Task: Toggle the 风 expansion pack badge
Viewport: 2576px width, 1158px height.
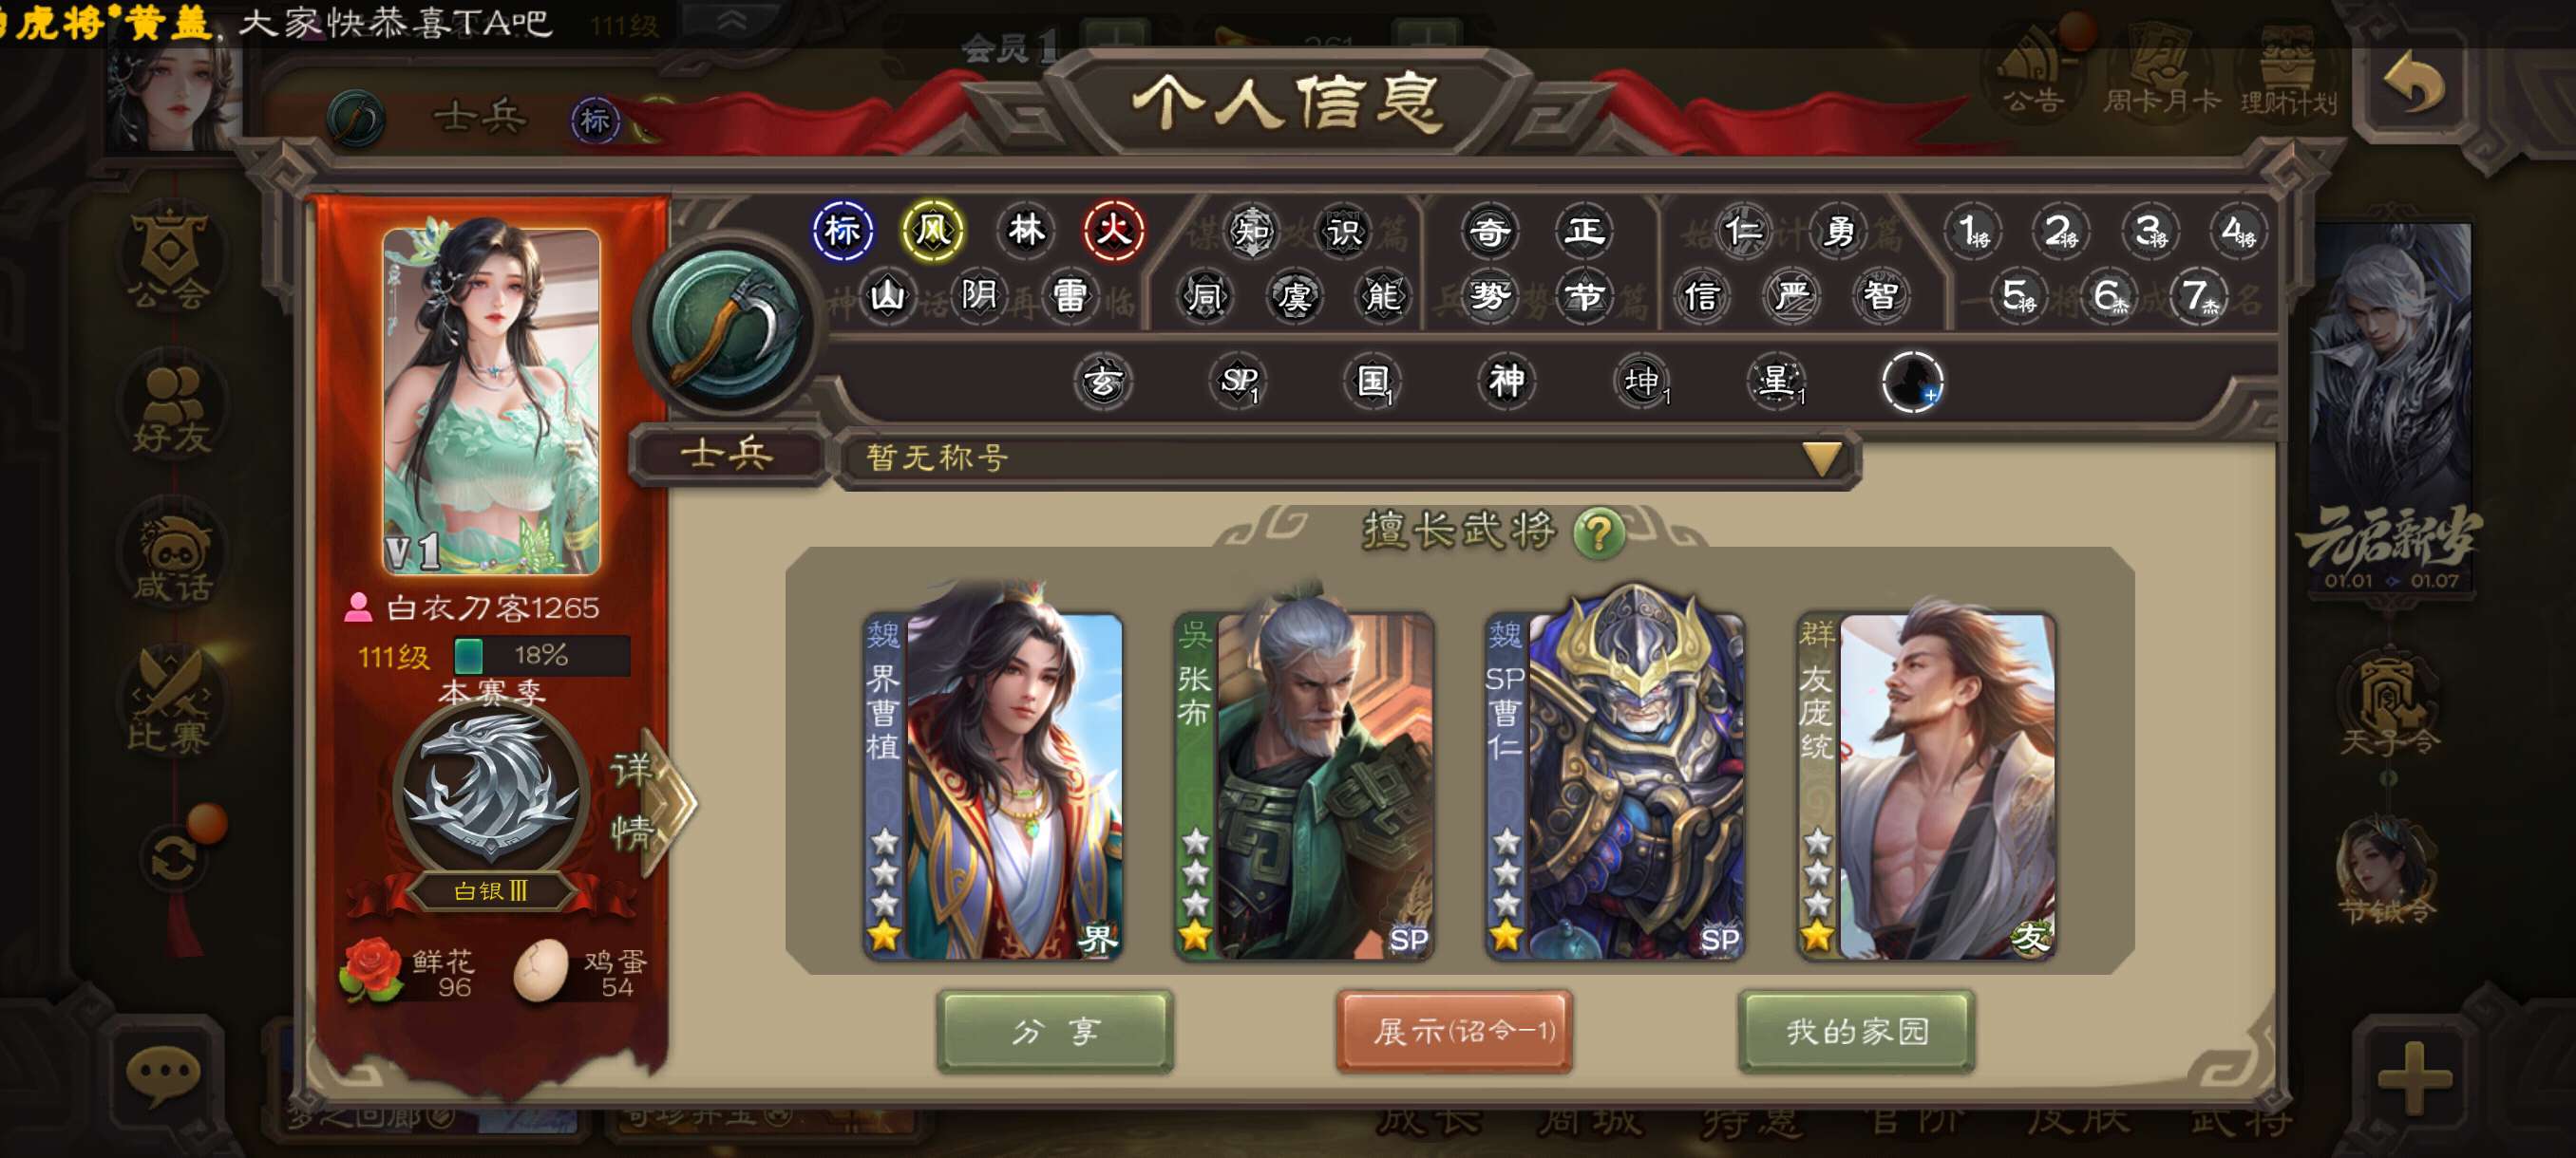Action: pyautogui.click(x=932, y=231)
